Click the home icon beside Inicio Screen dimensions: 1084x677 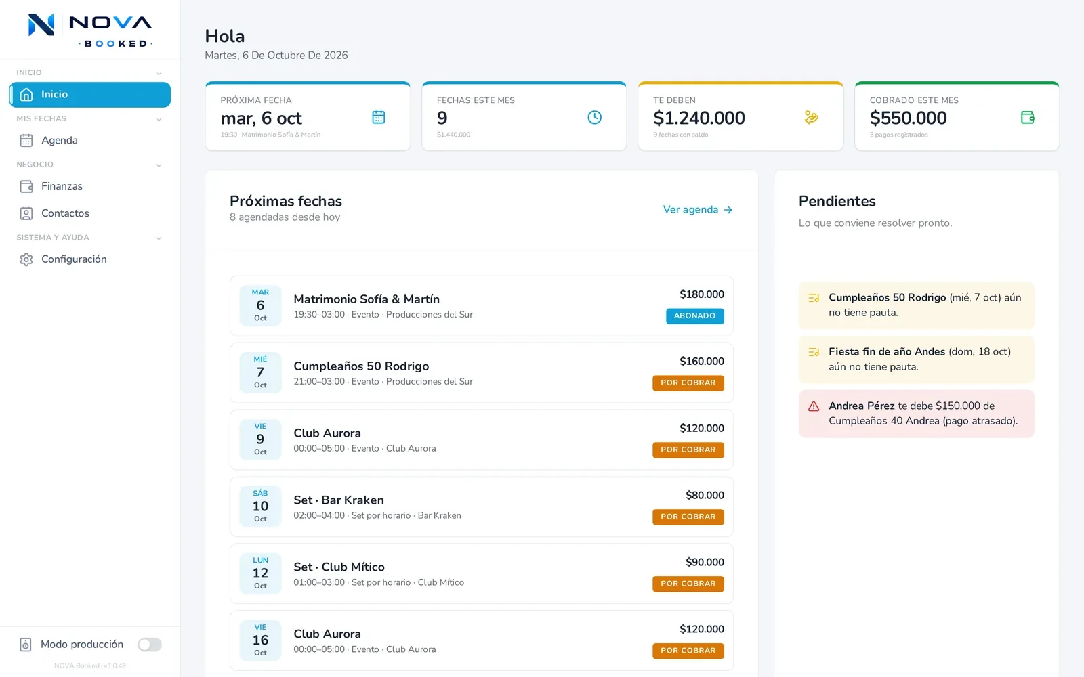coord(26,95)
